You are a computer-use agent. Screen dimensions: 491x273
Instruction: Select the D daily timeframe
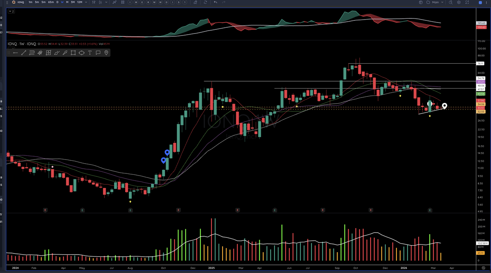click(57, 2)
